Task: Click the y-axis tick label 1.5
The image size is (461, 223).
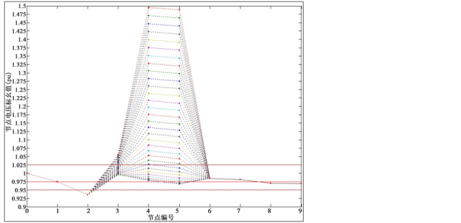Action: 20,6
